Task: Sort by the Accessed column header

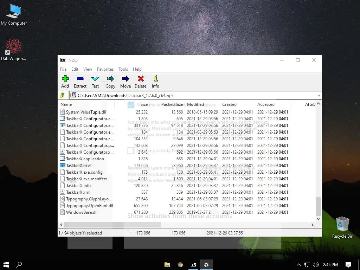Action: (x=272, y=104)
